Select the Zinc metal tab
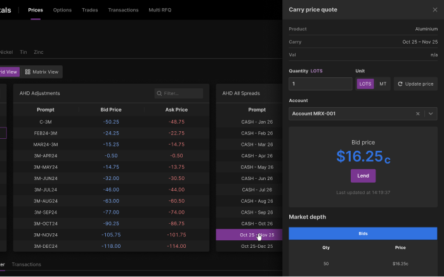The width and height of the screenshot is (444, 277). [x=38, y=52]
